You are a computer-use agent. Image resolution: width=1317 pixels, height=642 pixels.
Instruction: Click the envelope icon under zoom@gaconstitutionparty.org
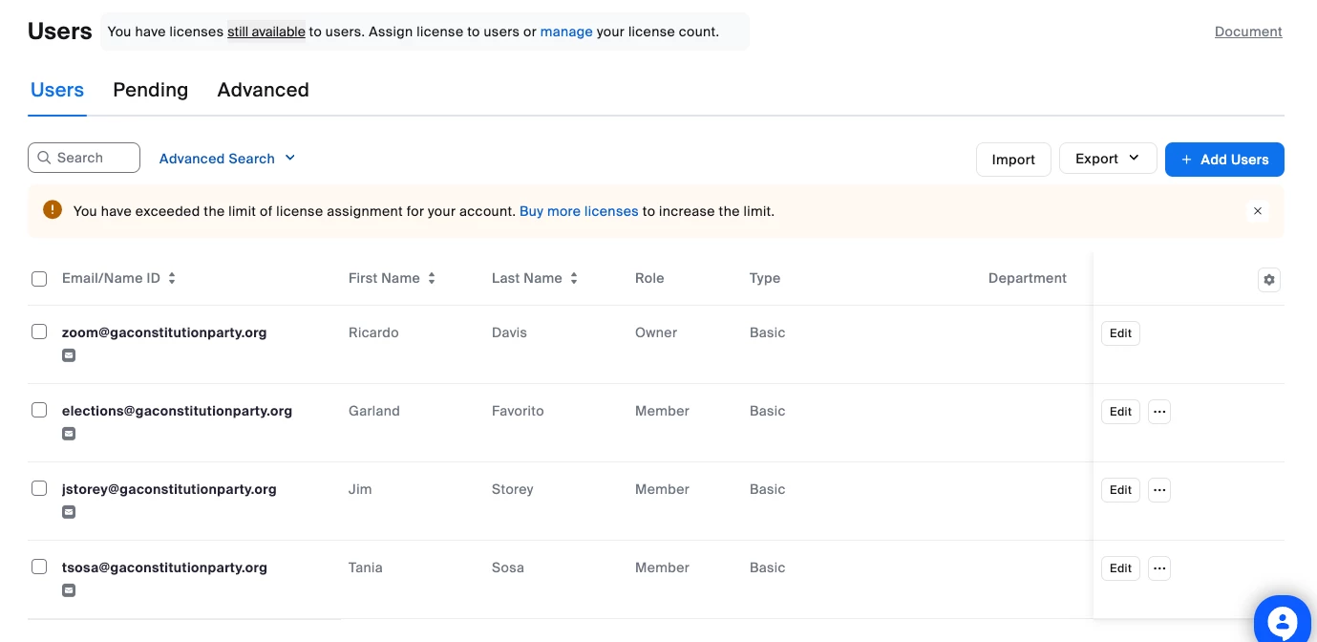(69, 355)
